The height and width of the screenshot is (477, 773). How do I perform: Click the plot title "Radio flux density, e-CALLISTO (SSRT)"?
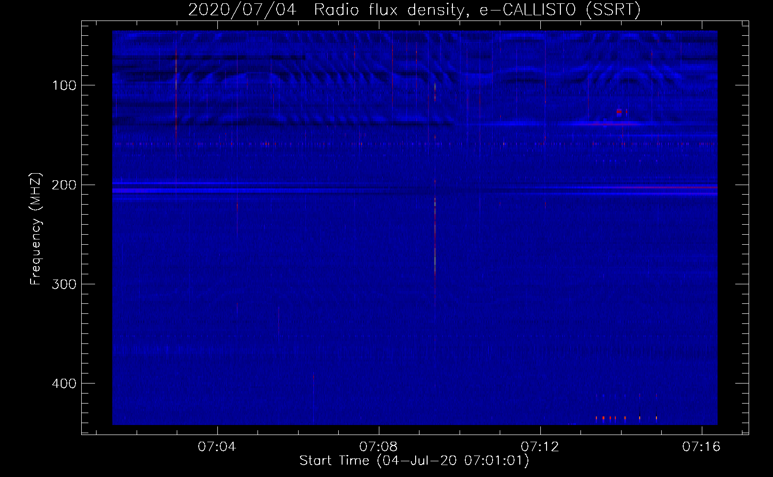click(x=477, y=10)
